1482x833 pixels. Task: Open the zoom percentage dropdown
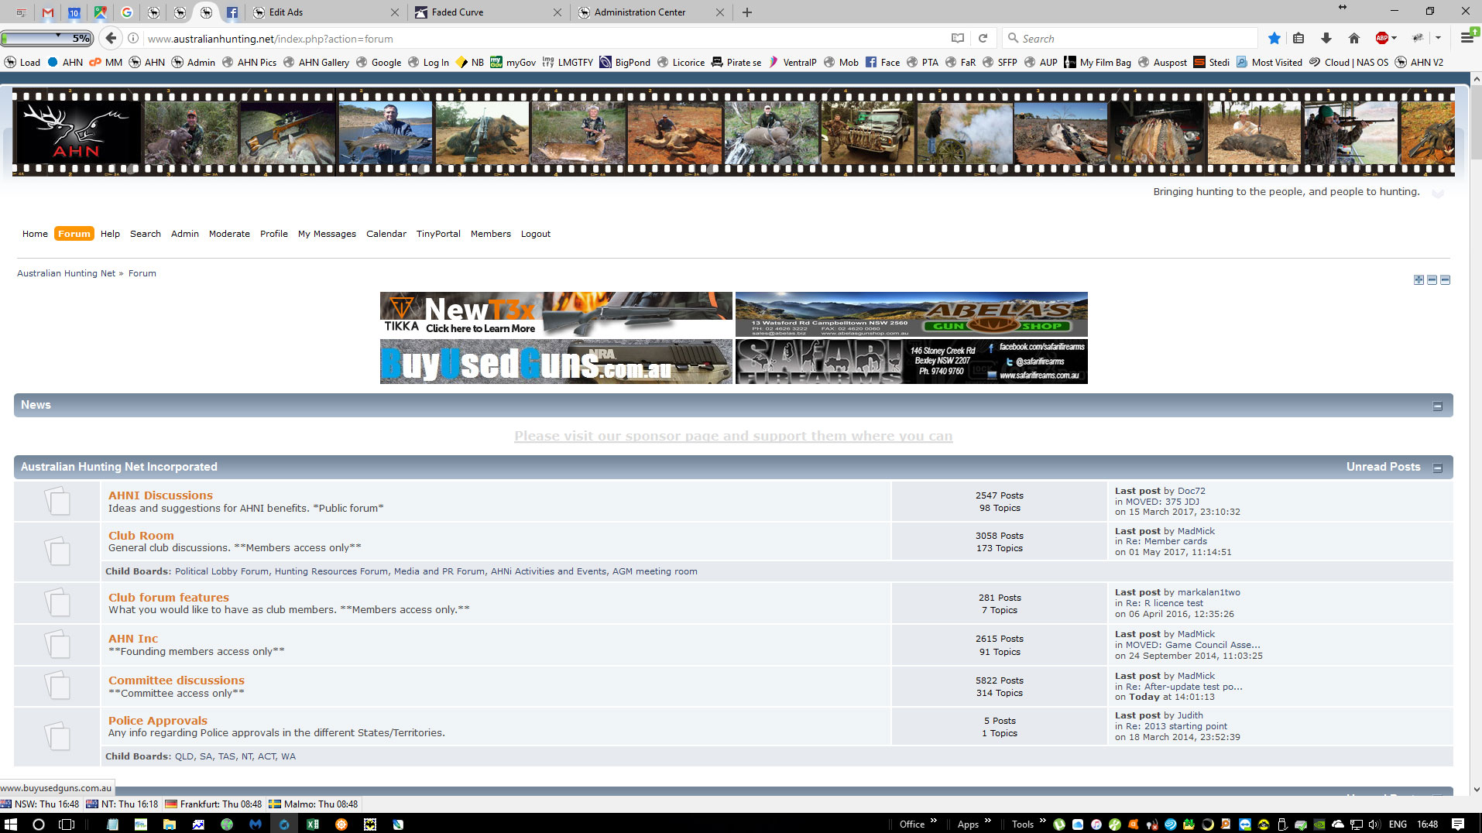click(x=58, y=36)
